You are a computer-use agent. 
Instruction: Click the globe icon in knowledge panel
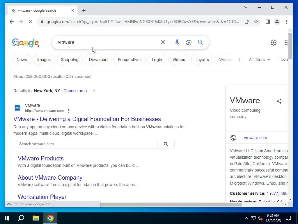click(233, 138)
